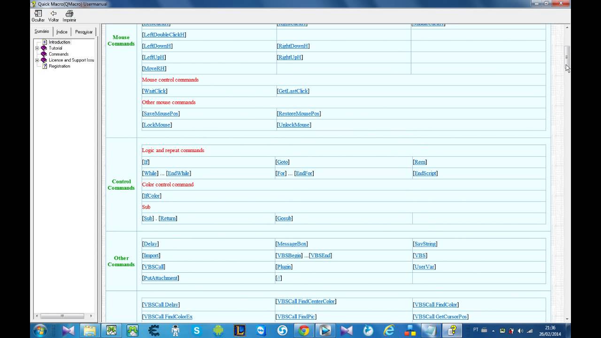Select the Commands book entry
The height and width of the screenshot is (338, 601).
(x=58, y=54)
